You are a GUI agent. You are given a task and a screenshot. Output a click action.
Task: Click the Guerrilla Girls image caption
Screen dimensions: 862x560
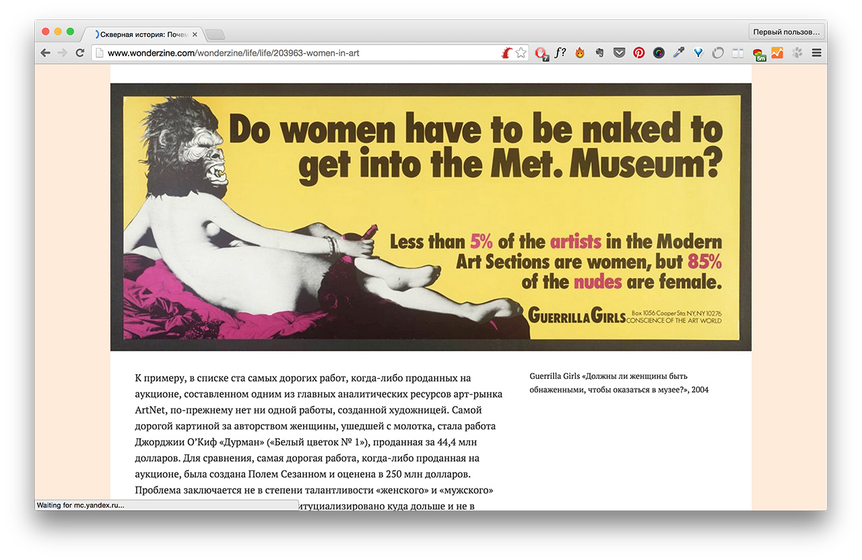point(619,383)
